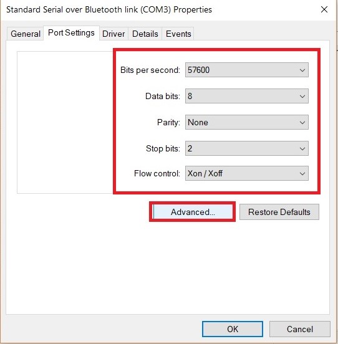The image size is (338, 344).
Task: Click the Stop bits value 2
Action: (x=190, y=148)
